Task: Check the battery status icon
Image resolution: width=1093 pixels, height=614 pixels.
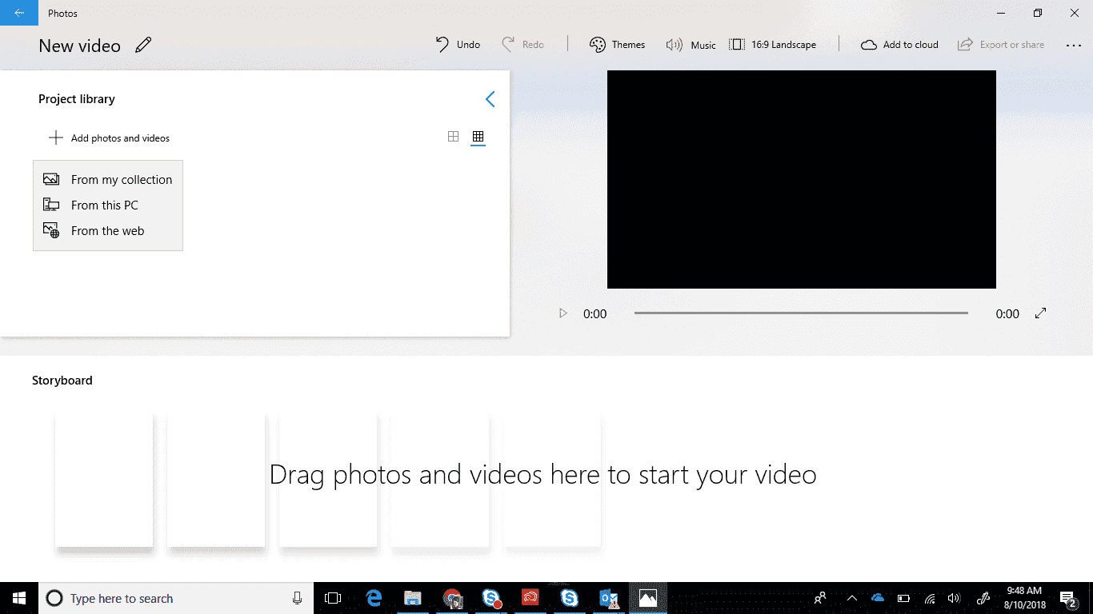Action: (x=903, y=598)
